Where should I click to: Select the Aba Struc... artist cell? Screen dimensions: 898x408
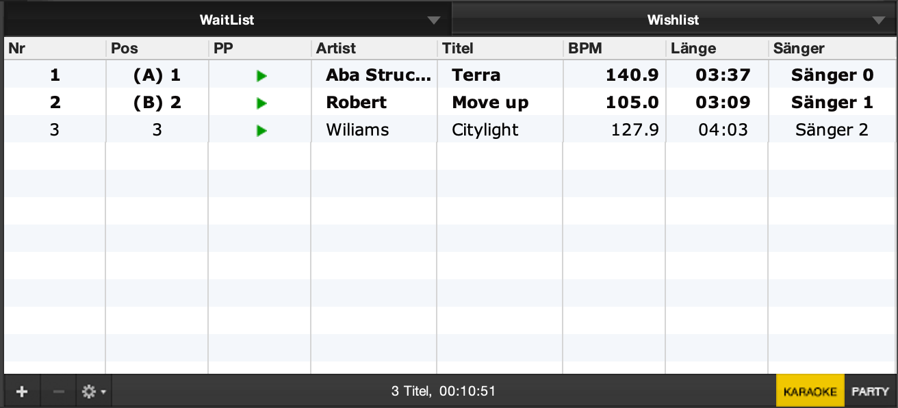[379, 75]
